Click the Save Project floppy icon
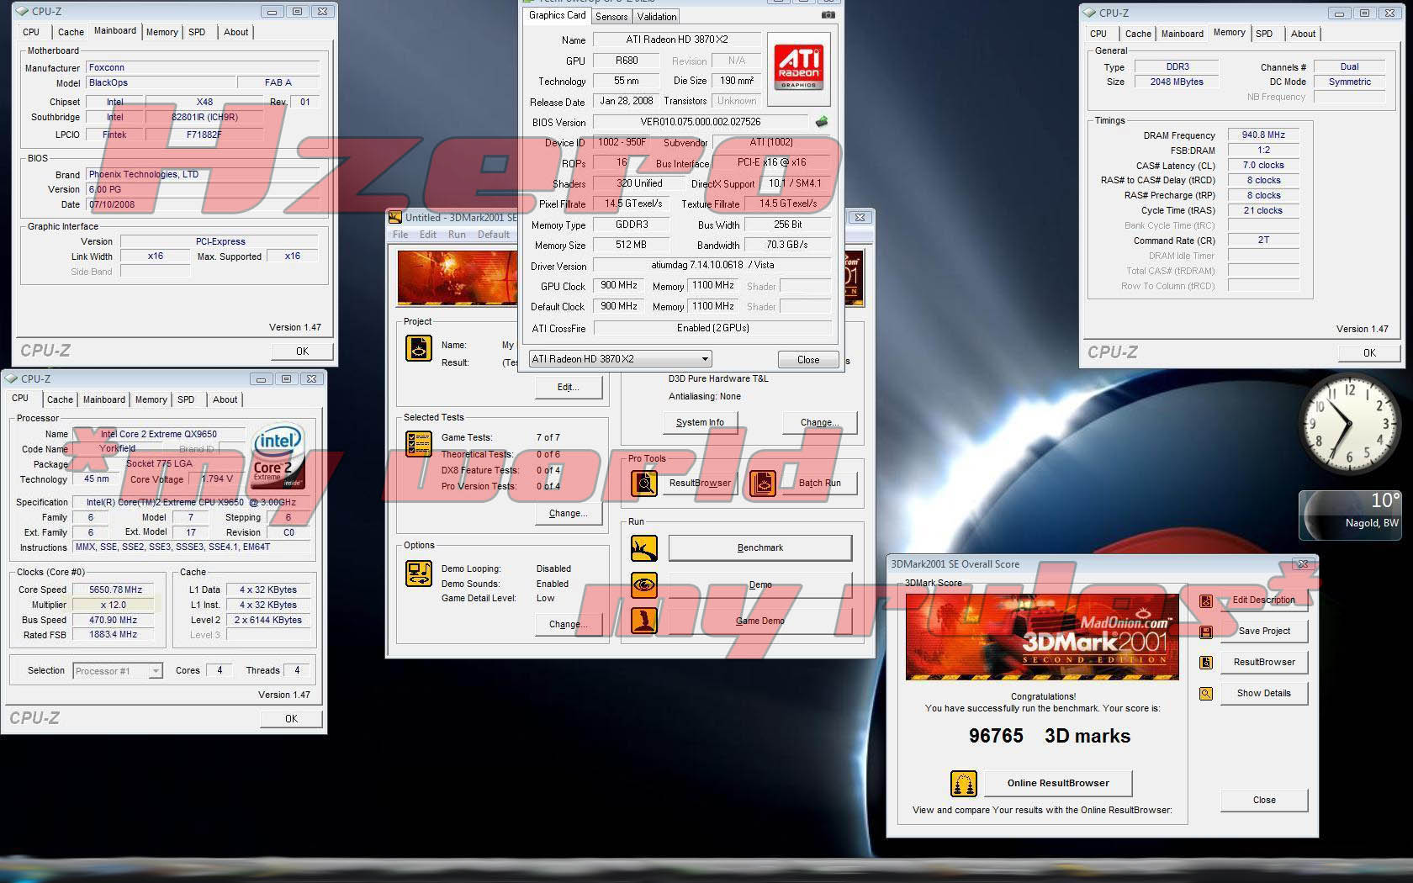This screenshot has width=1413, height=883. click(x=1206, y=632)
